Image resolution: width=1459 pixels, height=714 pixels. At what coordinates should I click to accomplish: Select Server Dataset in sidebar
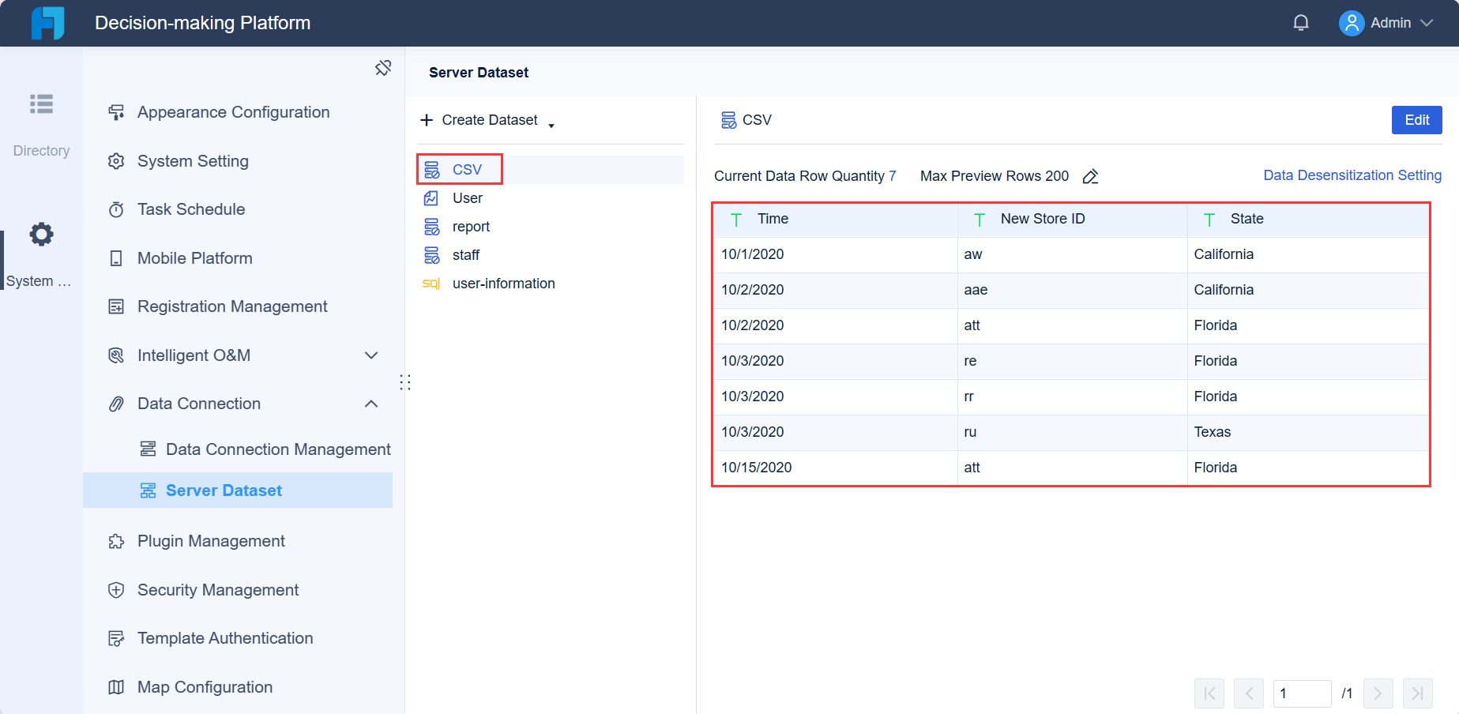tap(238, 490)
